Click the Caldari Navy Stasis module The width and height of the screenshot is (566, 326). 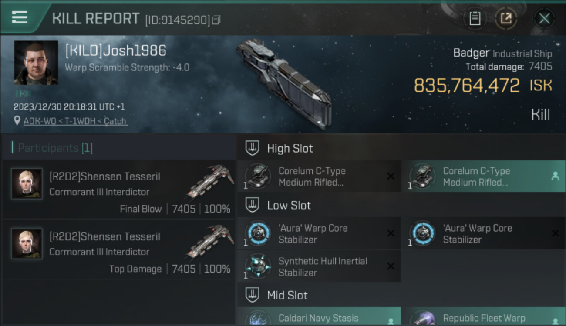(x=319, y=316)
